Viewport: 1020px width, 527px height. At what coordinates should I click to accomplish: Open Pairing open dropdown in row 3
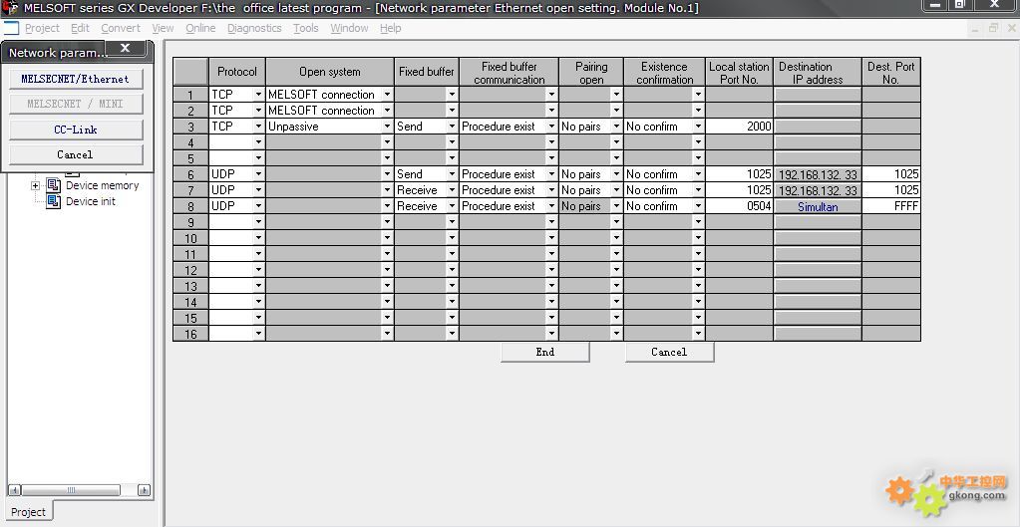pyautogui.click(x=616, y=127)
